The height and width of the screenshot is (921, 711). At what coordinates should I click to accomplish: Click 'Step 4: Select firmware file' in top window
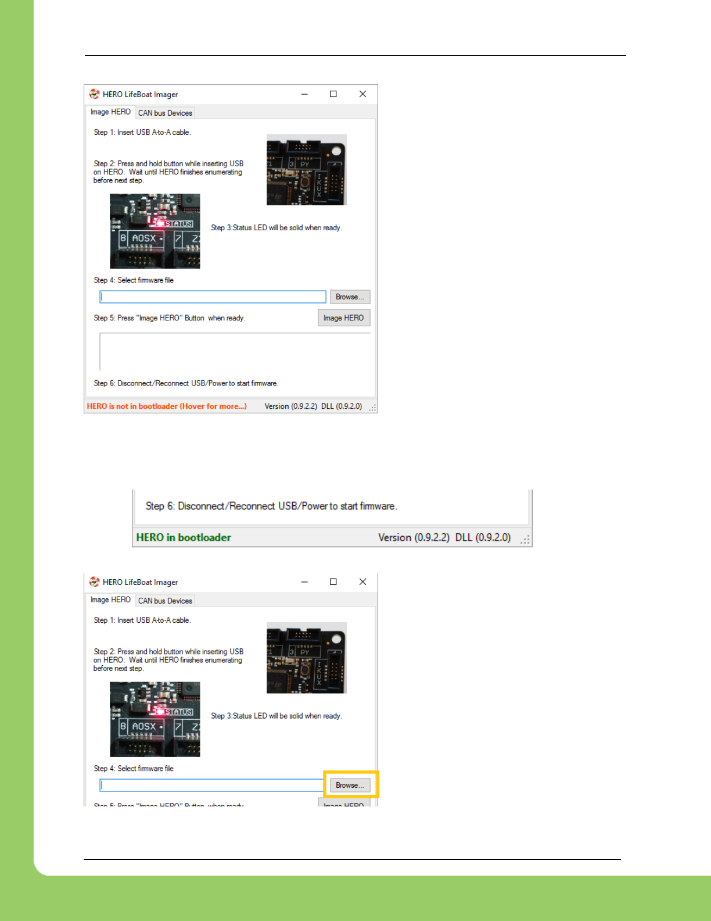click(x=134, y=280)
